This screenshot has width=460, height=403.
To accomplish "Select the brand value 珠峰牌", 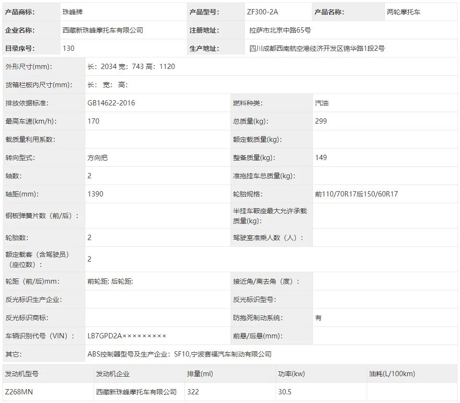I will pos(73,12).
